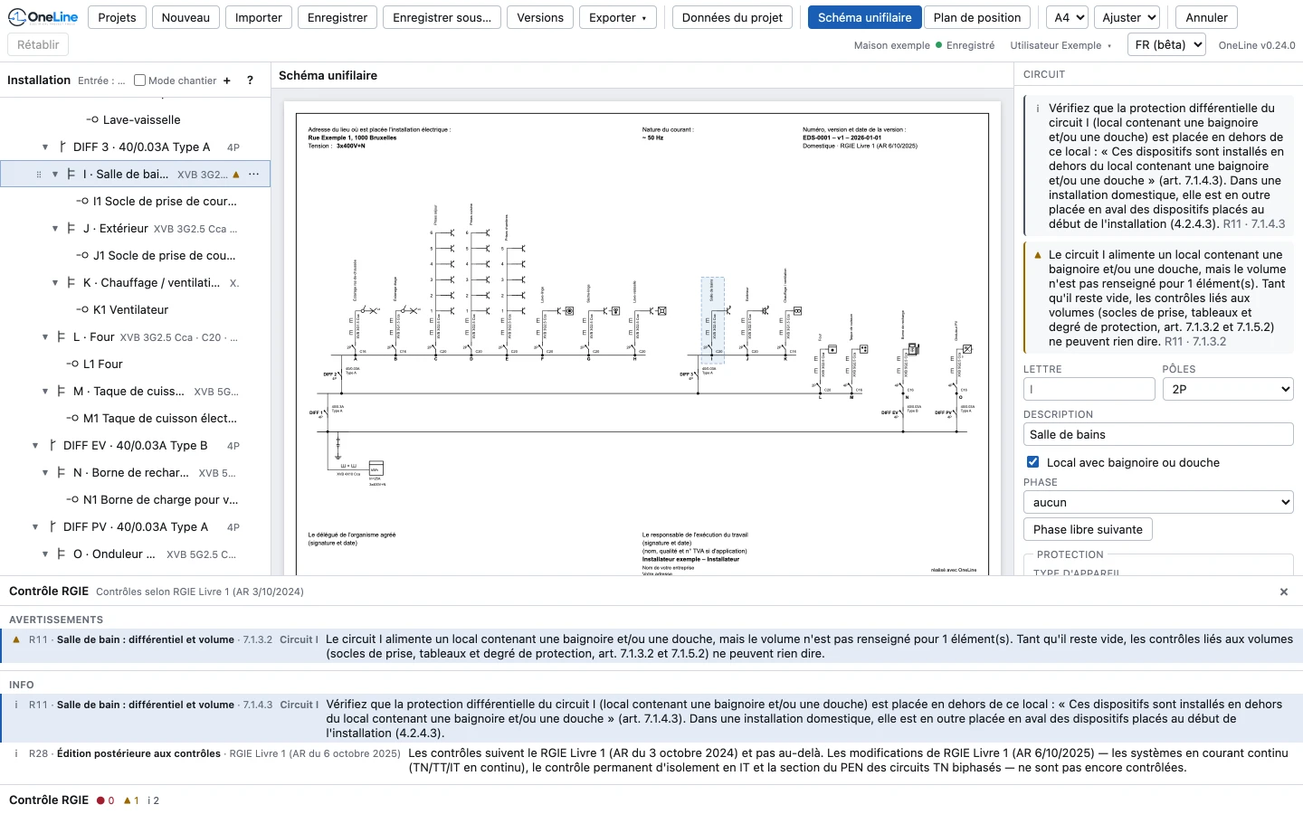Select M1 Taque de cuisson électrique row
This screenshot has width=1303, height=814.
tap(136, 419)
